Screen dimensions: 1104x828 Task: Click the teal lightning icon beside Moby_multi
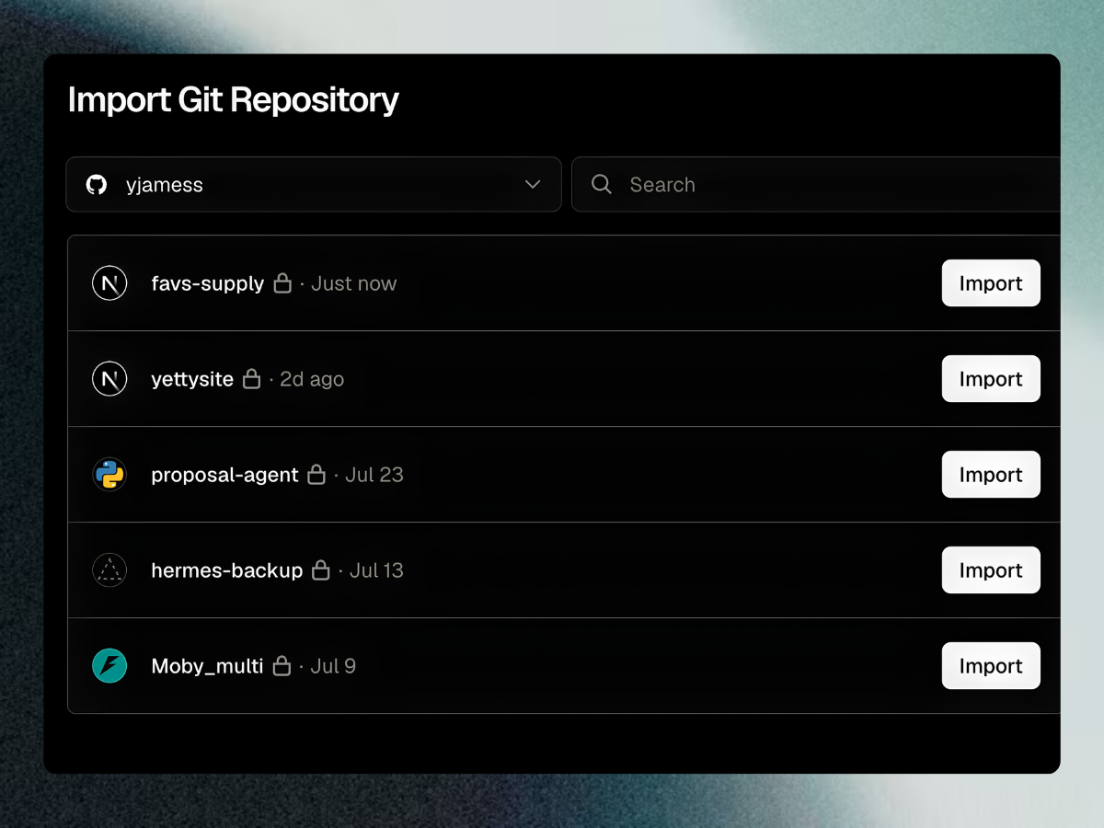[109, 666]
